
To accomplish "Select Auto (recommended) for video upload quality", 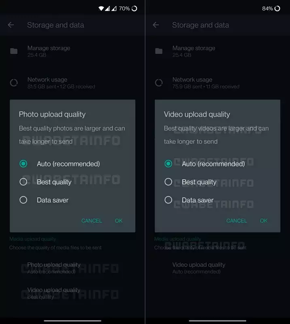I will 168,164.
